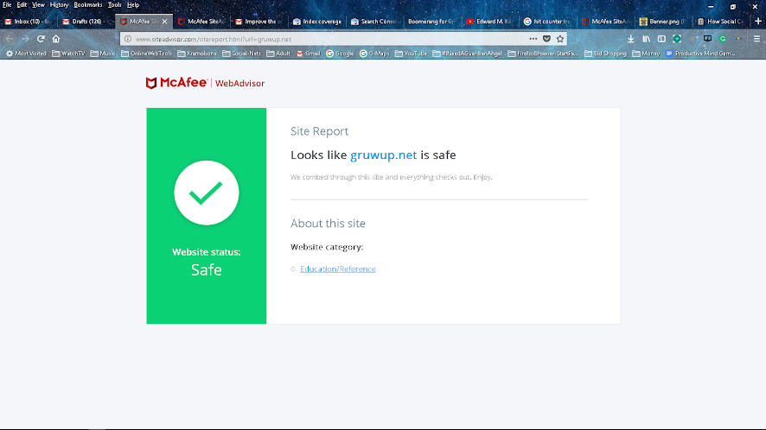Open the OnlineWebTools bookmark folder
This screenshot has height=430, width=766.
click(146, 54)
